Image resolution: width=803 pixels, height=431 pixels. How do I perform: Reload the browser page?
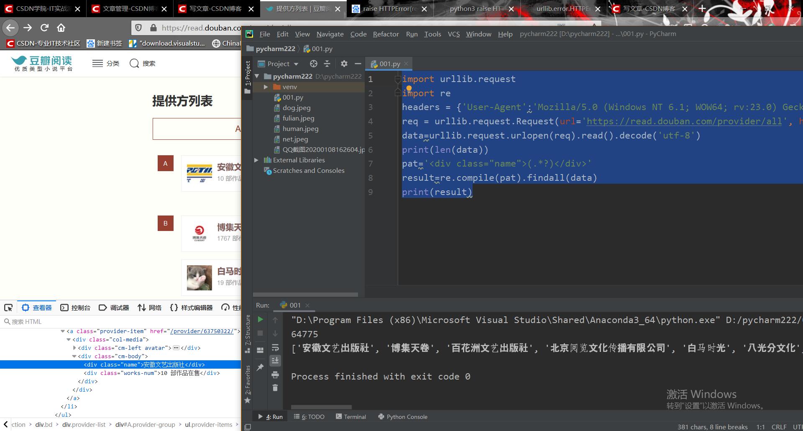point(44,28)
